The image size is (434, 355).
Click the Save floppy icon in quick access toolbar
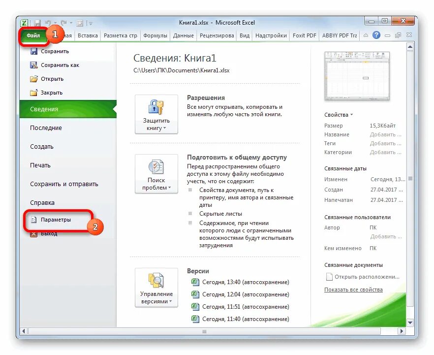(37, 23)
